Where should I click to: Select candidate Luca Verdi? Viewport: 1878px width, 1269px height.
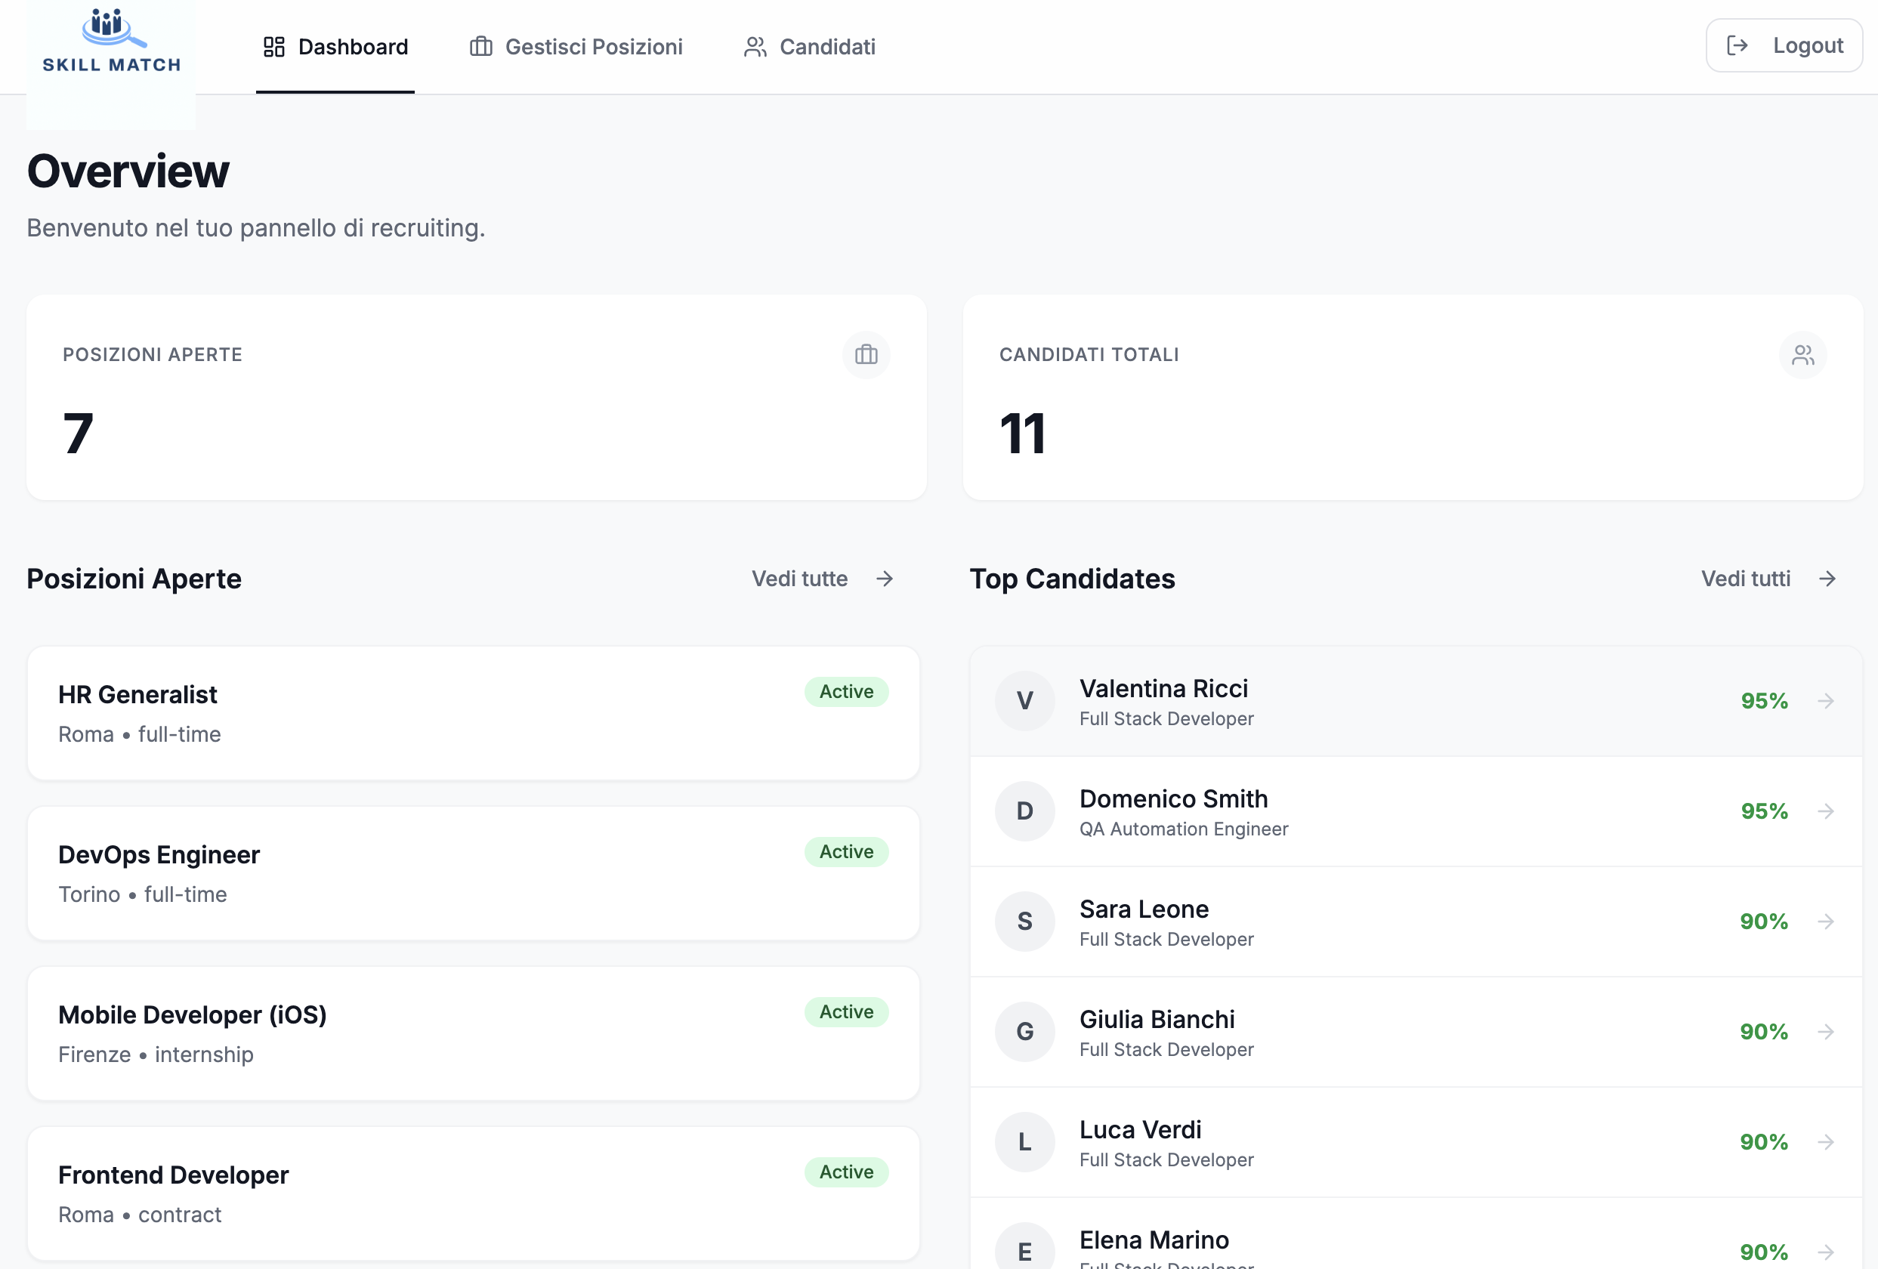tap(1416, 1142)
